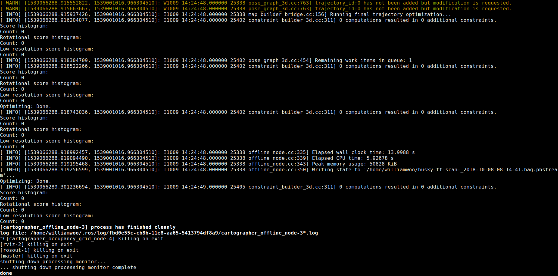Click '... shutting down processing monitor complete' line
The height and width of the screenshot is (276, 558).
coord(68,268)
